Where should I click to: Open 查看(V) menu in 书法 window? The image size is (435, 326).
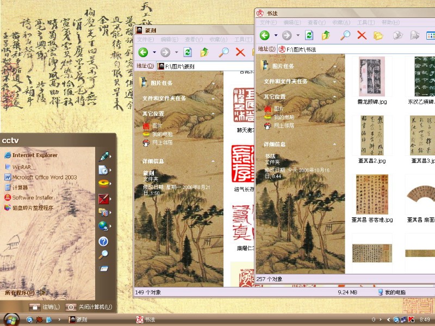click(x=316, y=22)
